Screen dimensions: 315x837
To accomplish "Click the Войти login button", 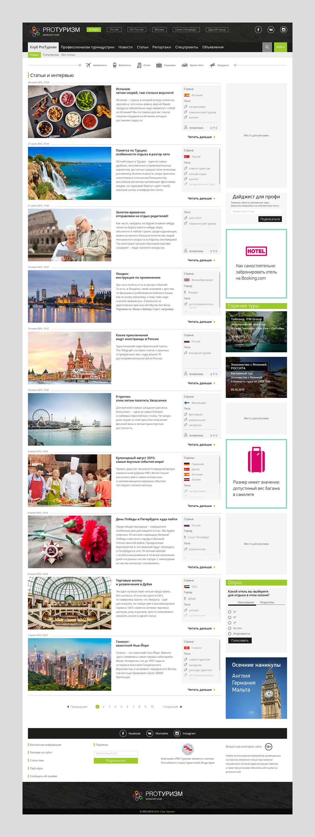I will [280, 47].
